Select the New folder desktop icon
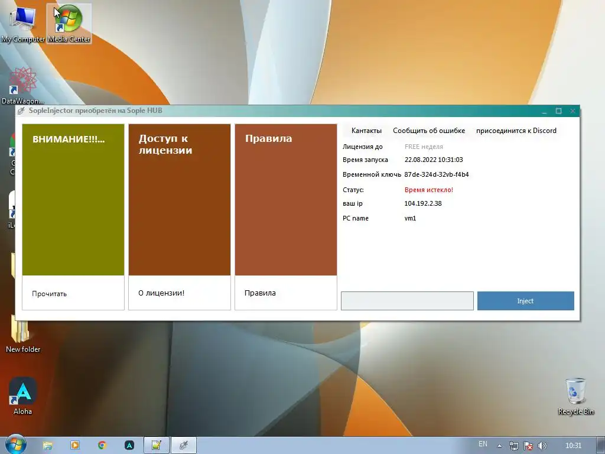Viewport: 605px width, 454px height. click(x=22, y=333)
